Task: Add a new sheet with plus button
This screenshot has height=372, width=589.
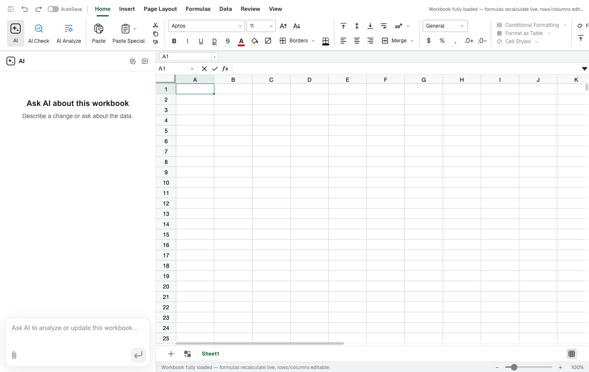Action: 171,354
